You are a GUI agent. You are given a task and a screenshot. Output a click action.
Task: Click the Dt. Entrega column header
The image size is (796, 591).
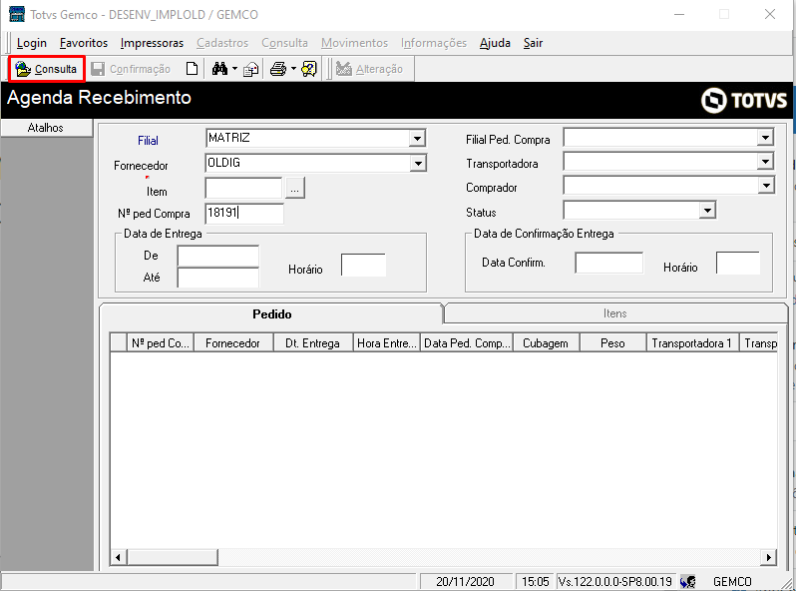[313, 343]
